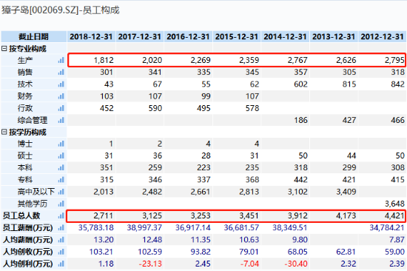
Task: Open chart icon for 高中及以下 row
Action: click(x=61, y=192)
